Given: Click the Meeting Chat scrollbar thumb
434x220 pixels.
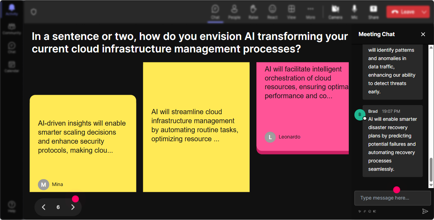Looking at the screenshot, I should coord(431,169).
